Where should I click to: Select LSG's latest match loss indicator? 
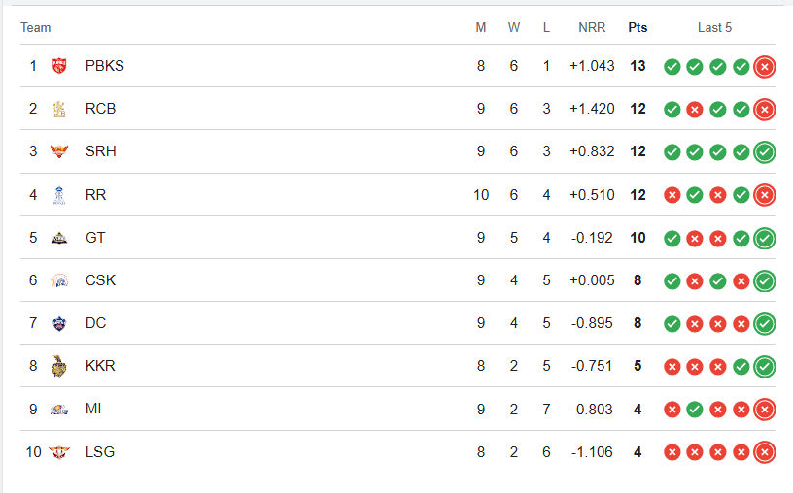click(x=764, y=452)
